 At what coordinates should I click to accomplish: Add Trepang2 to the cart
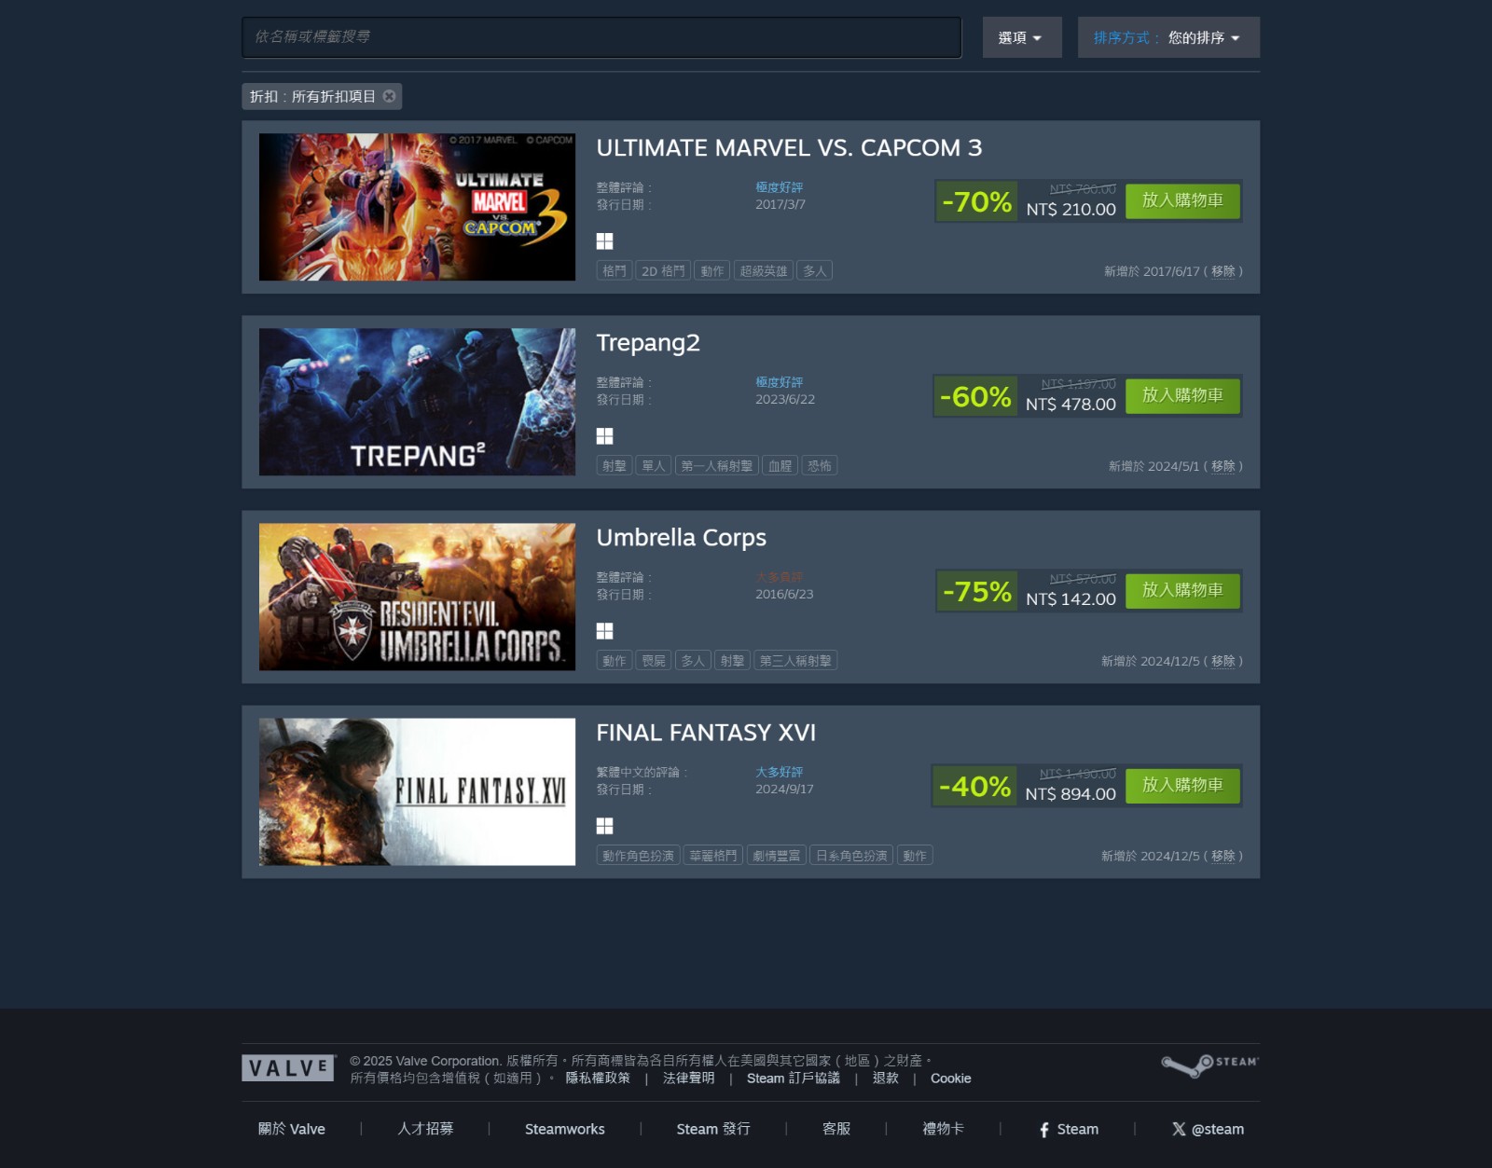click(x=1182, y=395)
